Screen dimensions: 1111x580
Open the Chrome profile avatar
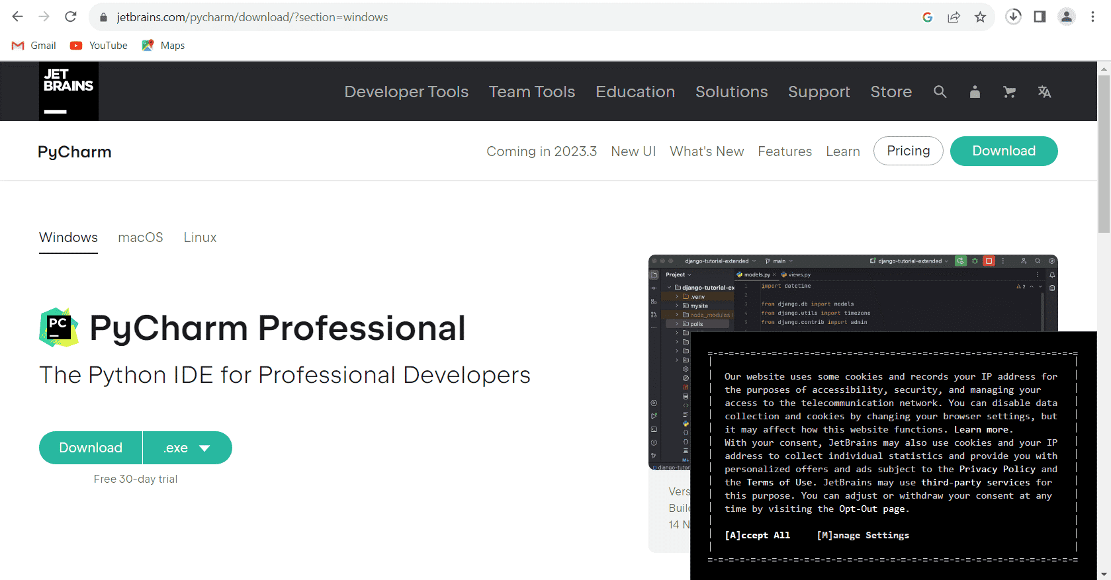point(1067,17)
